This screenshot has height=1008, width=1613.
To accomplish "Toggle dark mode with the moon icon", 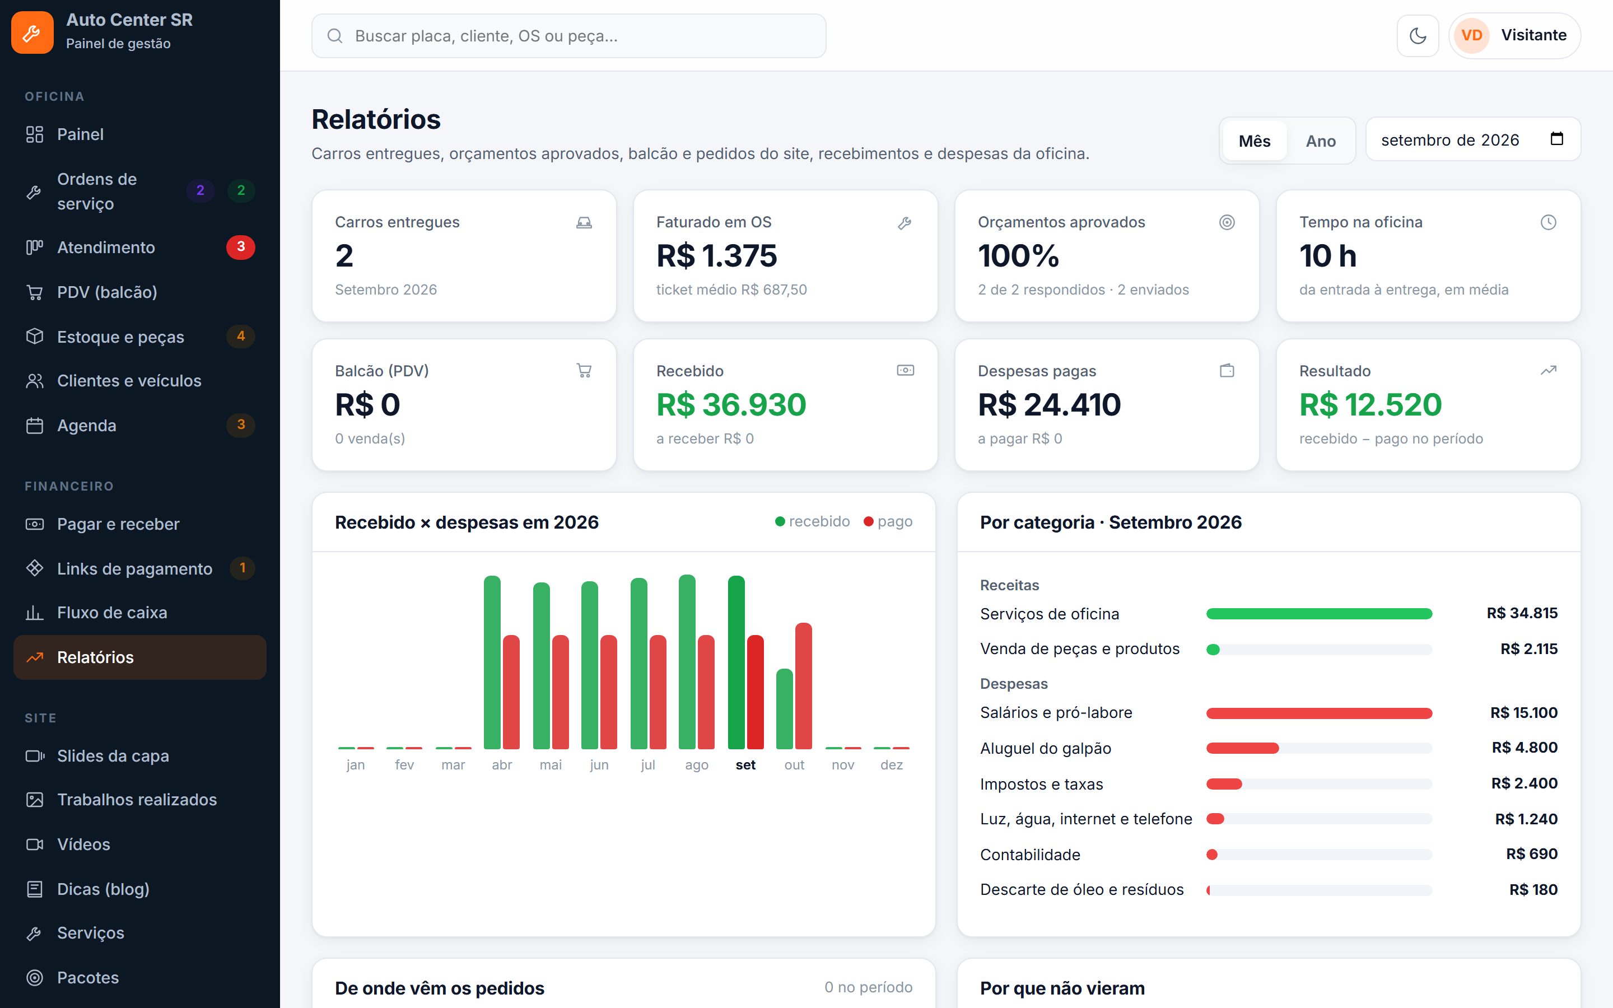I will pos(1418,35).
